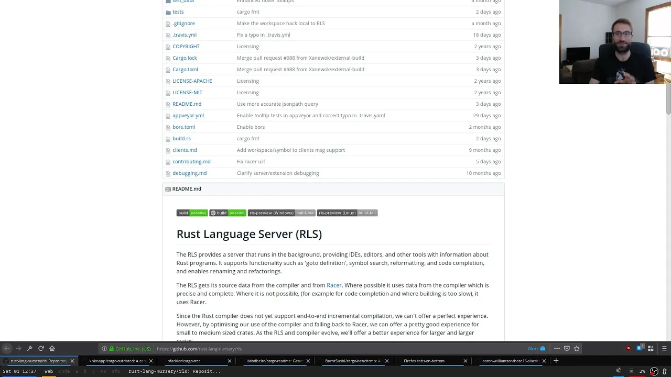Viewport: 671px width, 377px height.
Task: Click the green lock GitHub, Inc. identity
Action: click(130, 349)
